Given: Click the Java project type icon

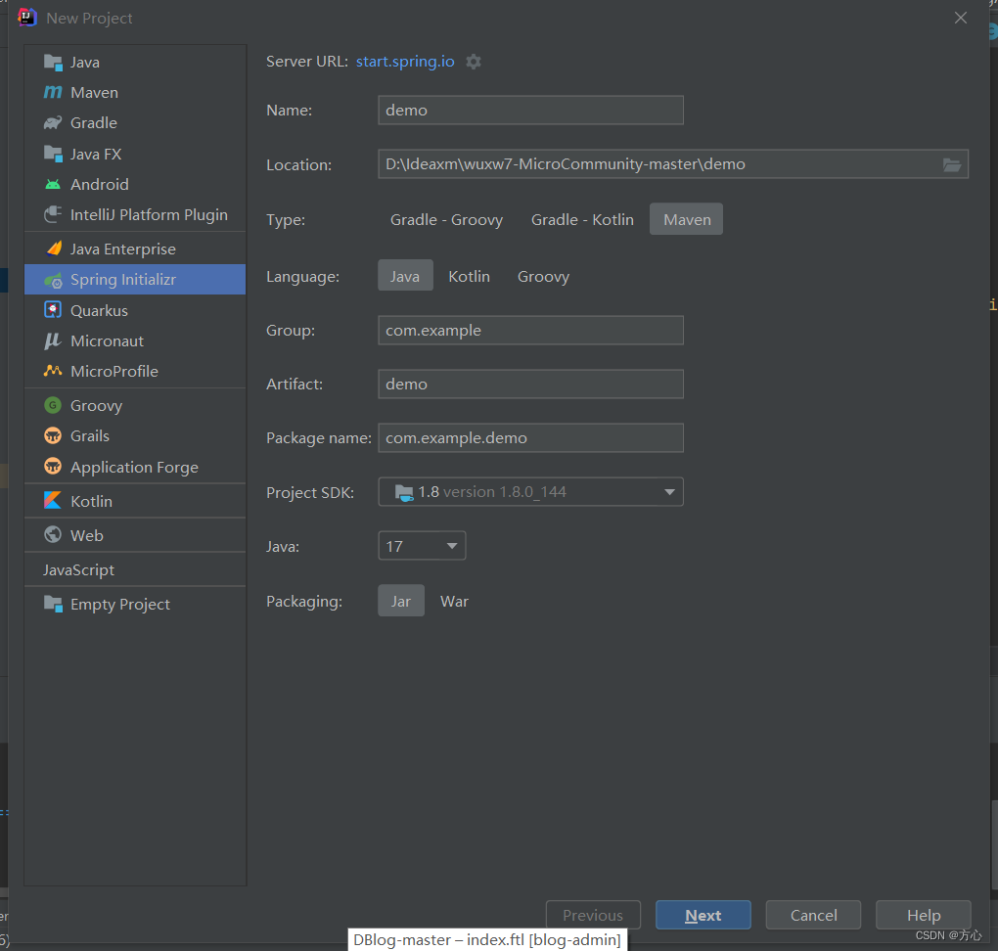Looking at the screenshot, I should (53, 63).
